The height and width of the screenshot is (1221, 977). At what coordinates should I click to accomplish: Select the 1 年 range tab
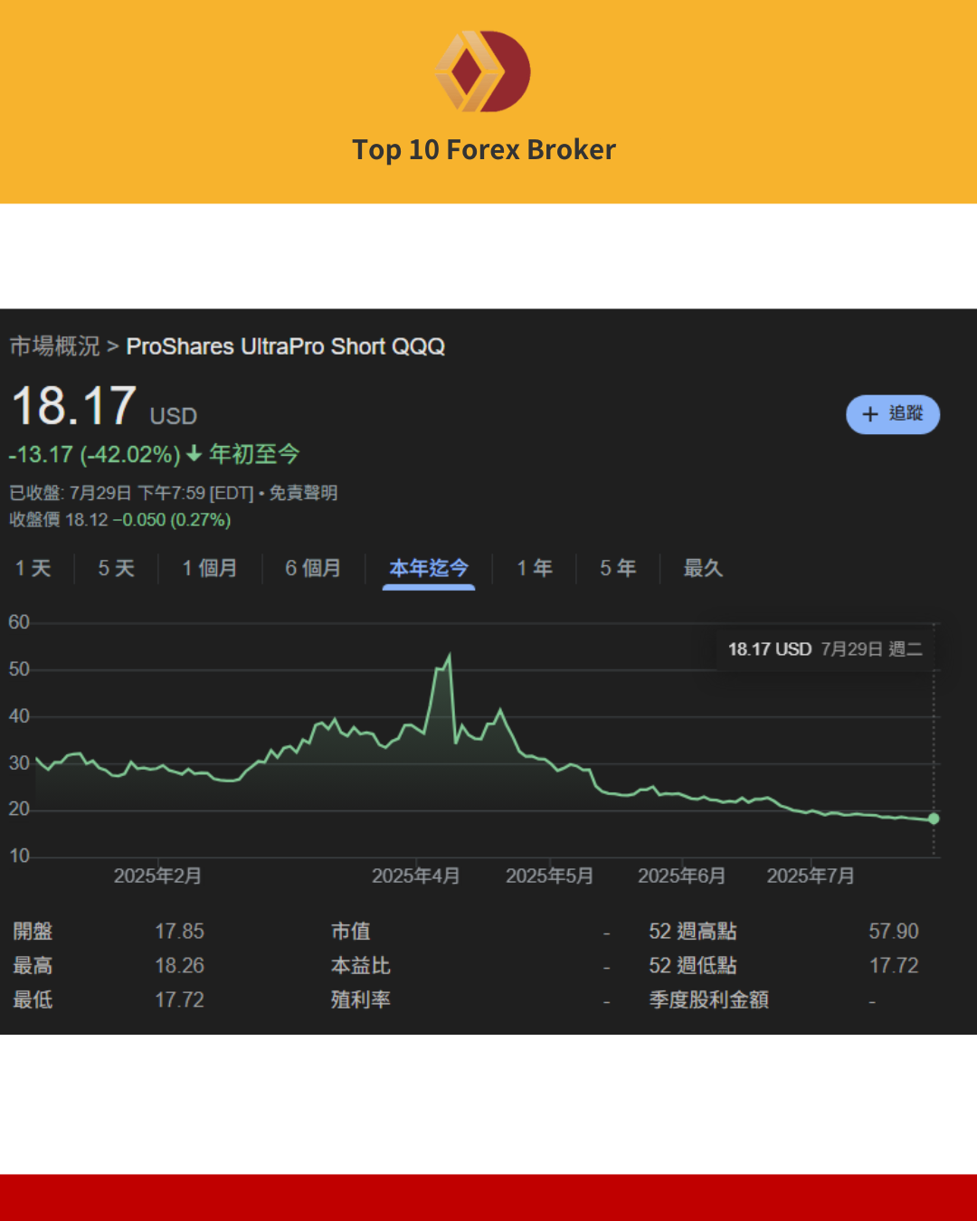[x=535, y=568]
